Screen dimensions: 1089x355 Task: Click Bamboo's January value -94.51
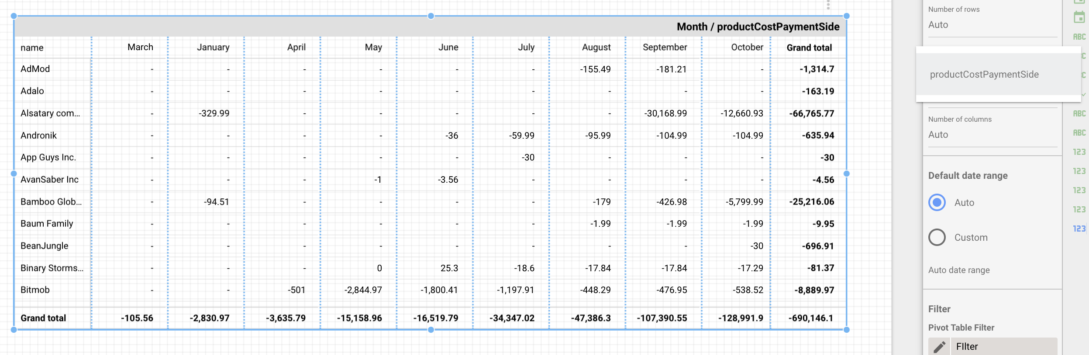pyautogui.click(x=217, y=202)
